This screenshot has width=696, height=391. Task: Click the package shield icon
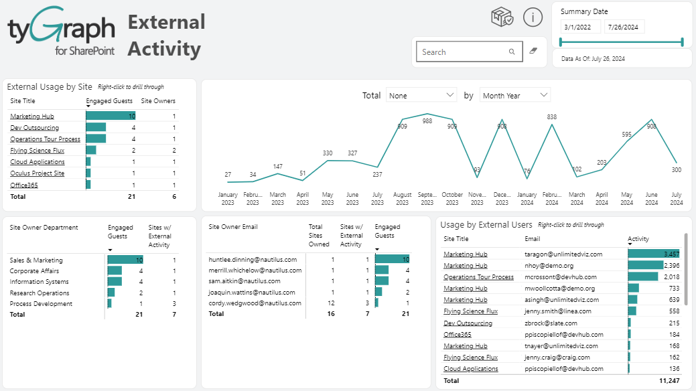click(x=502, y=17)
